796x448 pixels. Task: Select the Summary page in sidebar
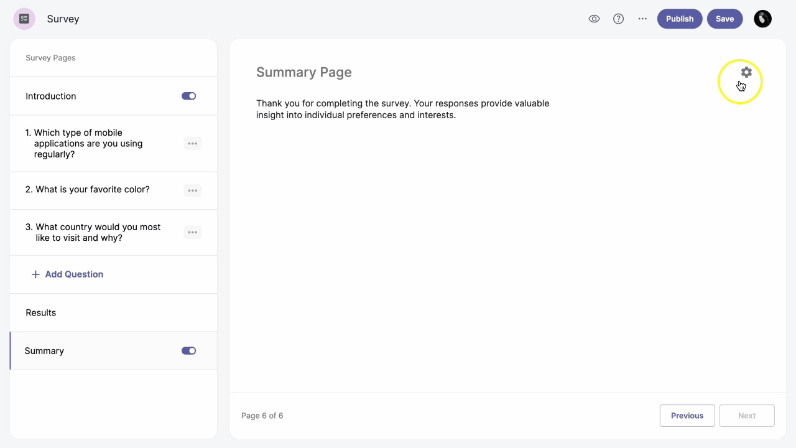pos(44,351)
